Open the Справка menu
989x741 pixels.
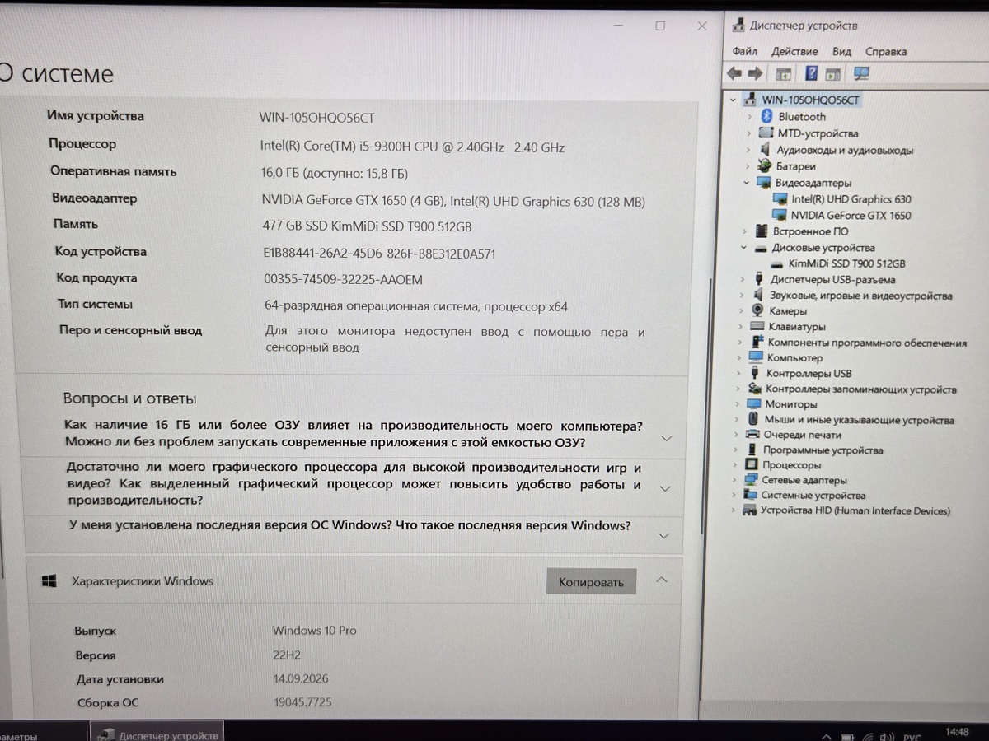click(x=886, y=51)
